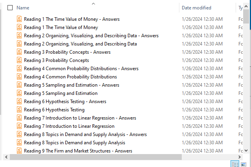Image resolution: width=251 pixels, height=167 pixels.
Task: Switch to Large icons view using the bottom-right icon
Action: 243,164
